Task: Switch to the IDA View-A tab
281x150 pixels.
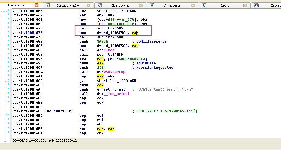Action: pos(16,5)
